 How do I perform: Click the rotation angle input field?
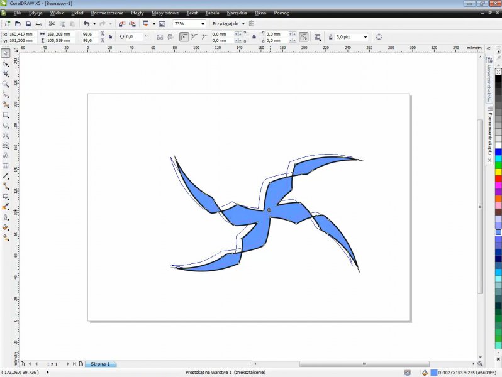click(x=134, y=37)
